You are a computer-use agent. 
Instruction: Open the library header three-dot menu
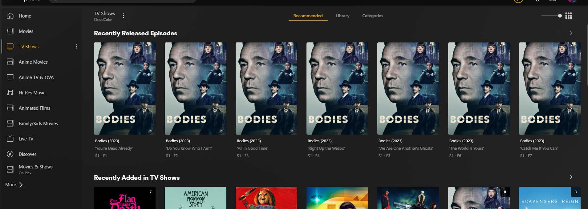coord(124,16)
